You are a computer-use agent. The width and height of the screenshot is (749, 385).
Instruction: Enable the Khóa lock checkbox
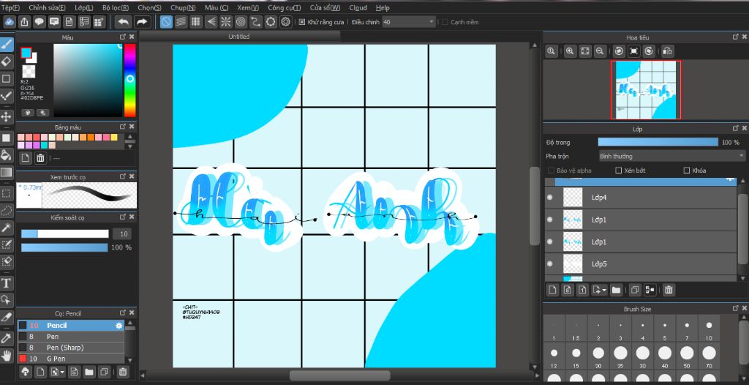pyautogui.click(x=687, y=171)
